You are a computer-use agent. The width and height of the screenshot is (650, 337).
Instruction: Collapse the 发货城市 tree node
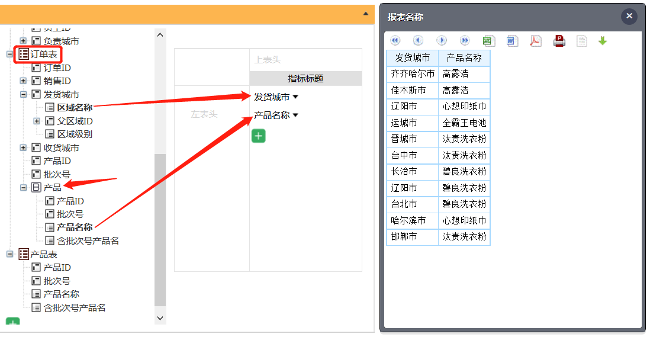23,95
